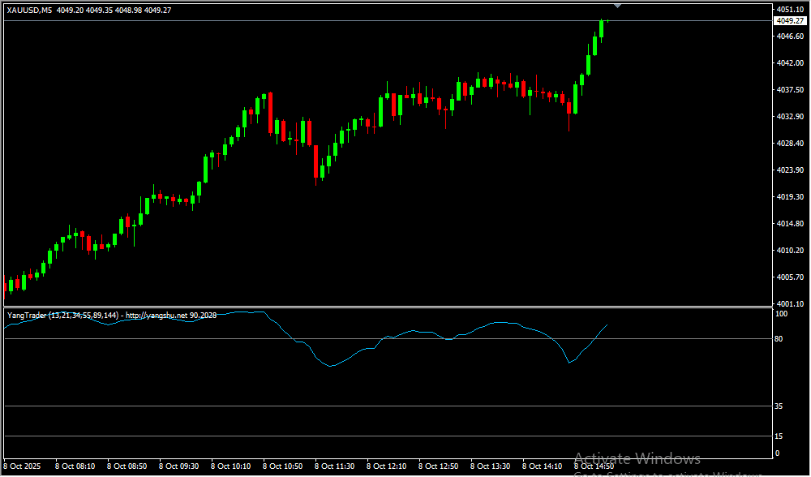Click the indicator level 35 scale value
Screen dimensions: 811x477
[x=779, y=406]
